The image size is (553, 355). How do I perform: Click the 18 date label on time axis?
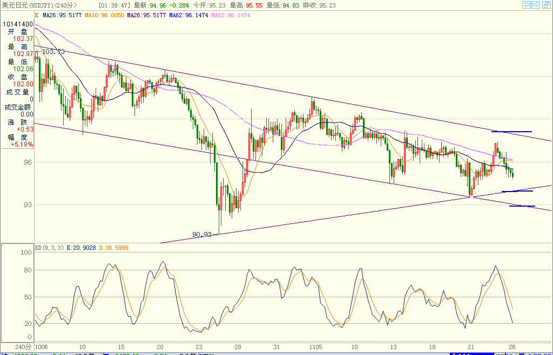[x=433, y=347]
